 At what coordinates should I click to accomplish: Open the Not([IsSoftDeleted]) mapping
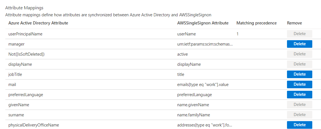point(26,54)
